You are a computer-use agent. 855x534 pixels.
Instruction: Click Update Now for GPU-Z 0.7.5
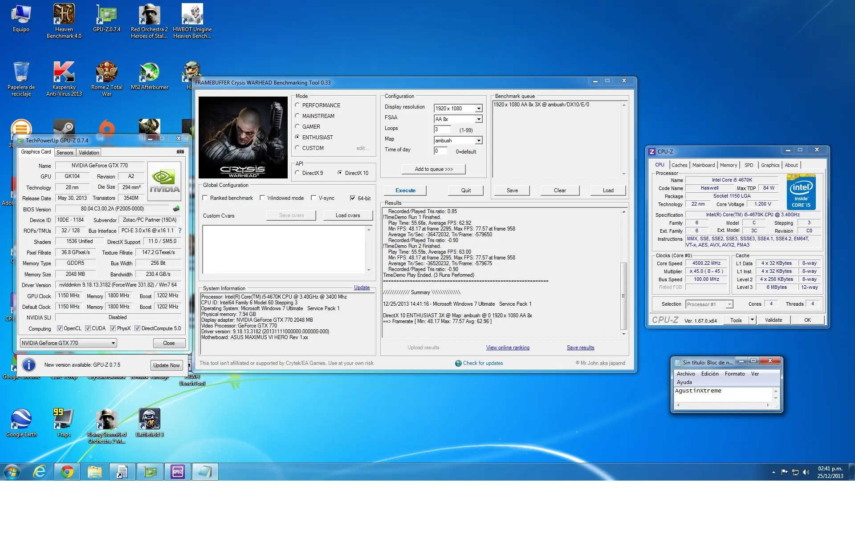(167, 365)
